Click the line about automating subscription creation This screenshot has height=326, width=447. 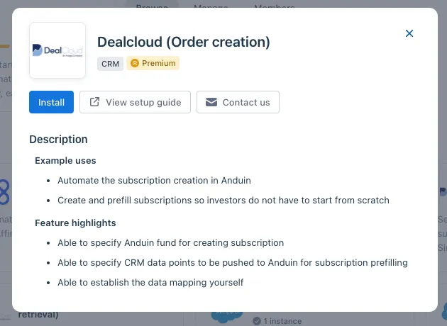154,181
